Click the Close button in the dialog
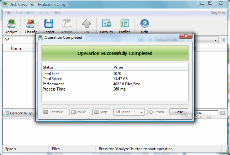230x155 pixels. click(x=179, y=112)
